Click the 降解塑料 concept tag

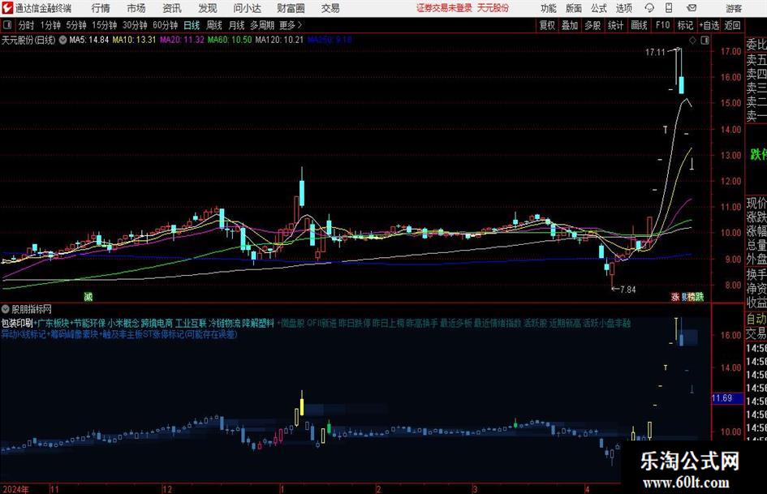[258, 324]
